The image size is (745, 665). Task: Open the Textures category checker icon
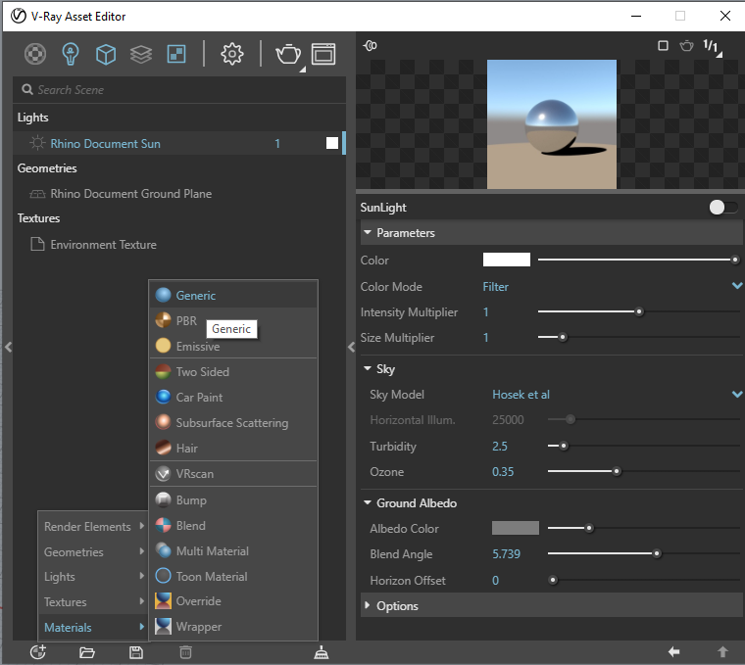[176, 54]
